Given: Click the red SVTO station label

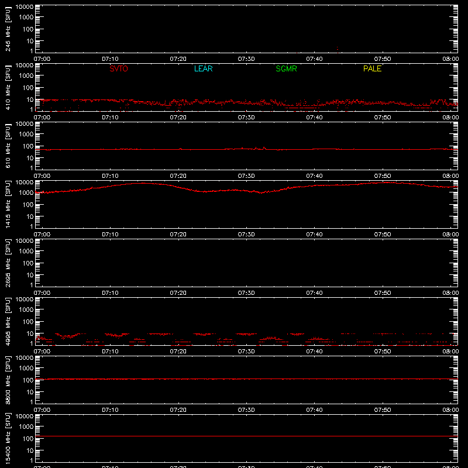Looking at the screenshot, I should coord(119,68).
